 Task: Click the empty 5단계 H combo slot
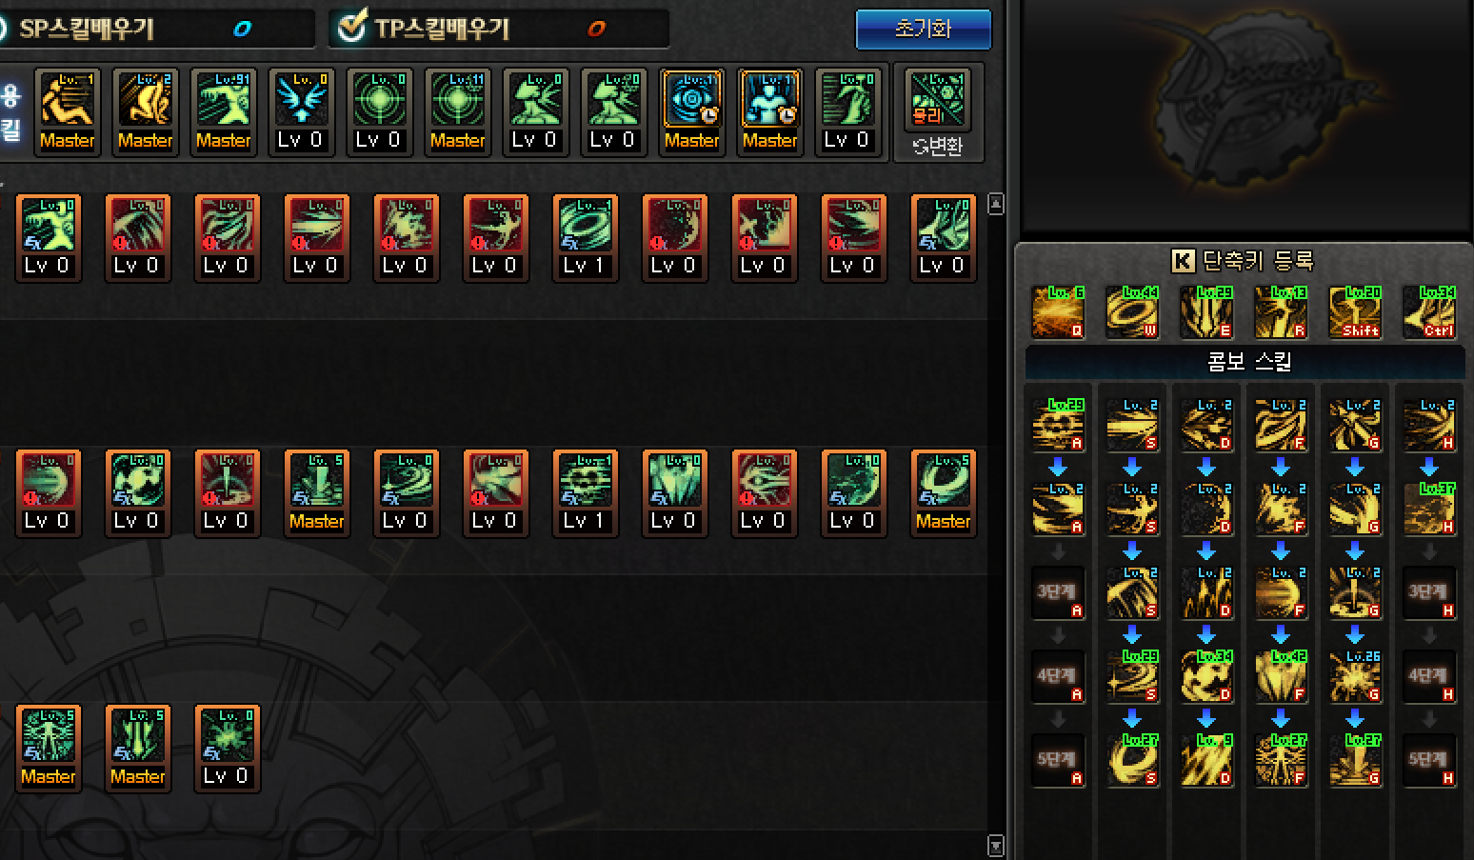1429,761
